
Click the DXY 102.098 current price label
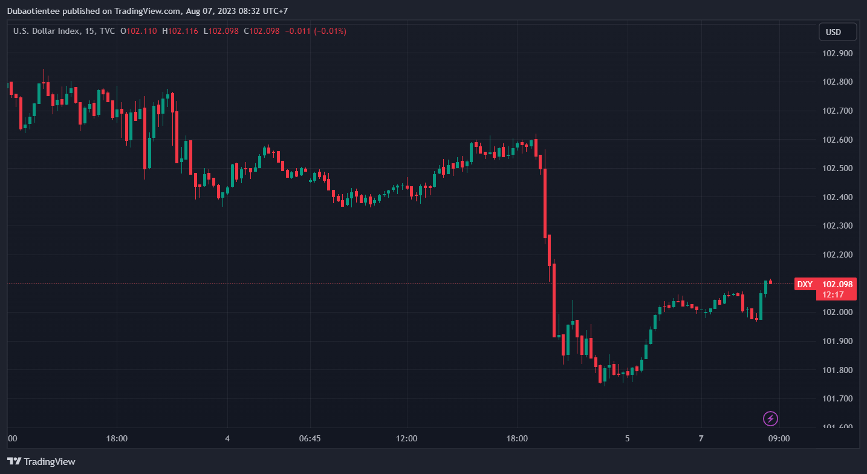(825, 284)
